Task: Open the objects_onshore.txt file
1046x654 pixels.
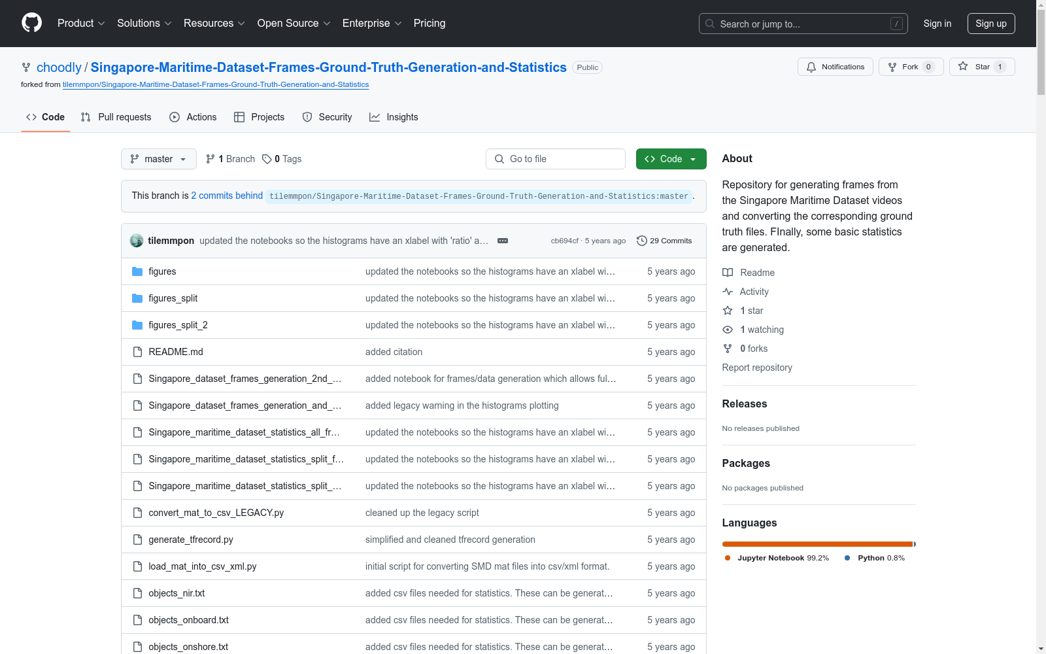Action: click(188, 647)
